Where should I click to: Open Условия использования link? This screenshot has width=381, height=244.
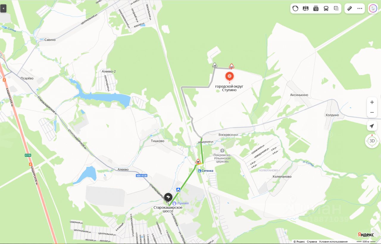[333, 242]
